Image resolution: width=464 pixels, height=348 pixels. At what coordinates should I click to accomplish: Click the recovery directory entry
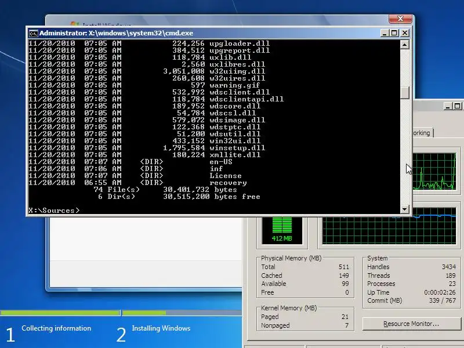[228, 183]
